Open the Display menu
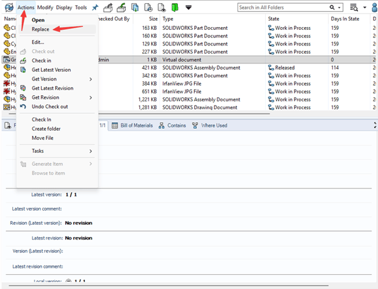This screenshot has width=378, height=289. point(64,7)
